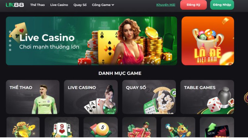The image size is (248, 138).
Task: Click the red Đăng Ký button
Action: pyautogui.click(x=193, y=5)
